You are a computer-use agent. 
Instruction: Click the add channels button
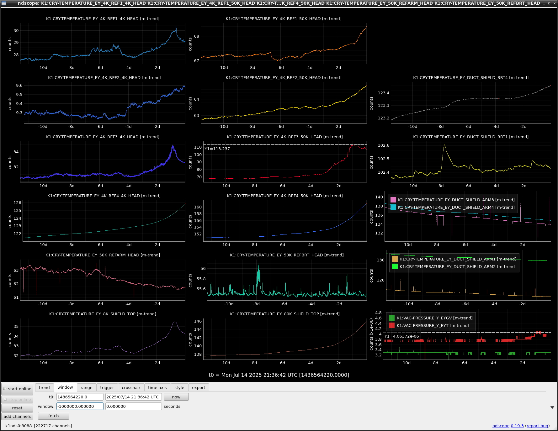coord(17,416)
